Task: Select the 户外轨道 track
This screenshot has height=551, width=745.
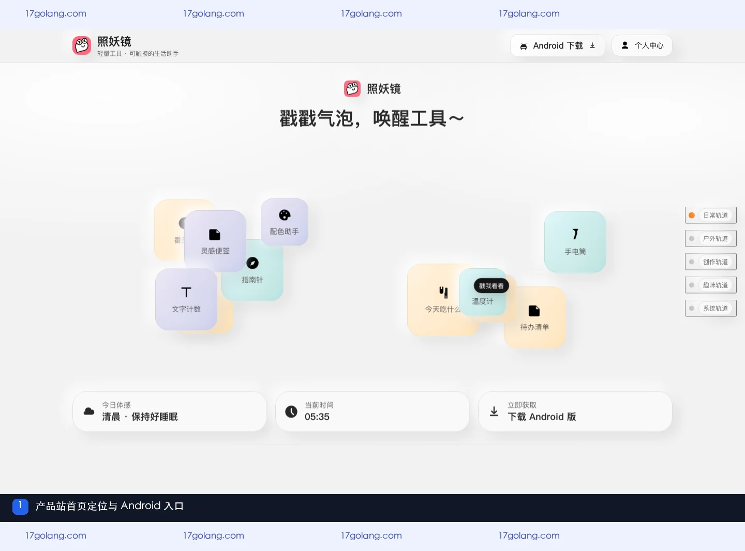Action: 711,238
